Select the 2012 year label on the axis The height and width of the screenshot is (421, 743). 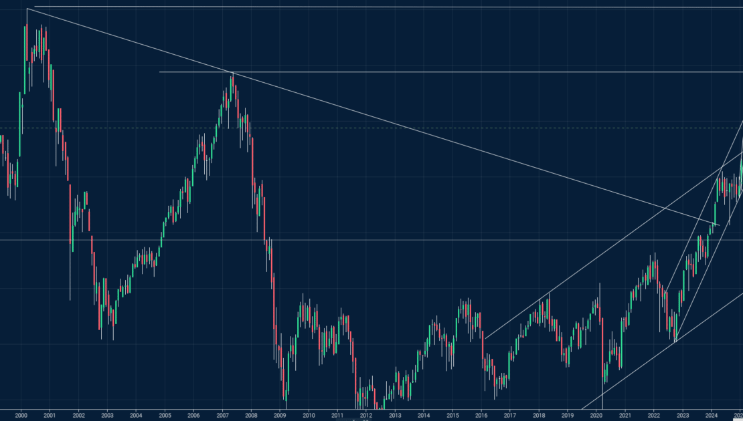(366, 415)
